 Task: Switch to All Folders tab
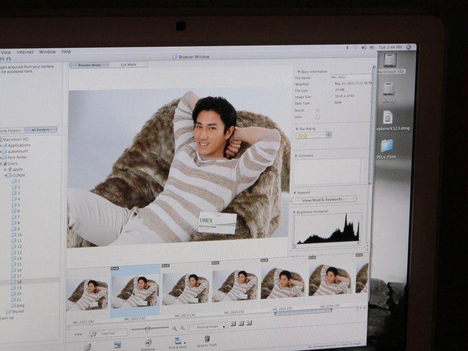(x=40, y=130)
